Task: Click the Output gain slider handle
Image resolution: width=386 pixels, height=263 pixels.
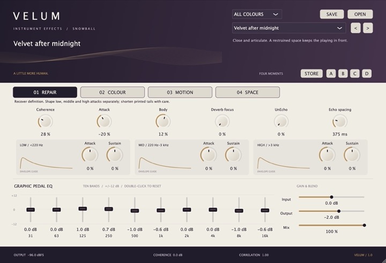Action: click(x=339, y=211)
